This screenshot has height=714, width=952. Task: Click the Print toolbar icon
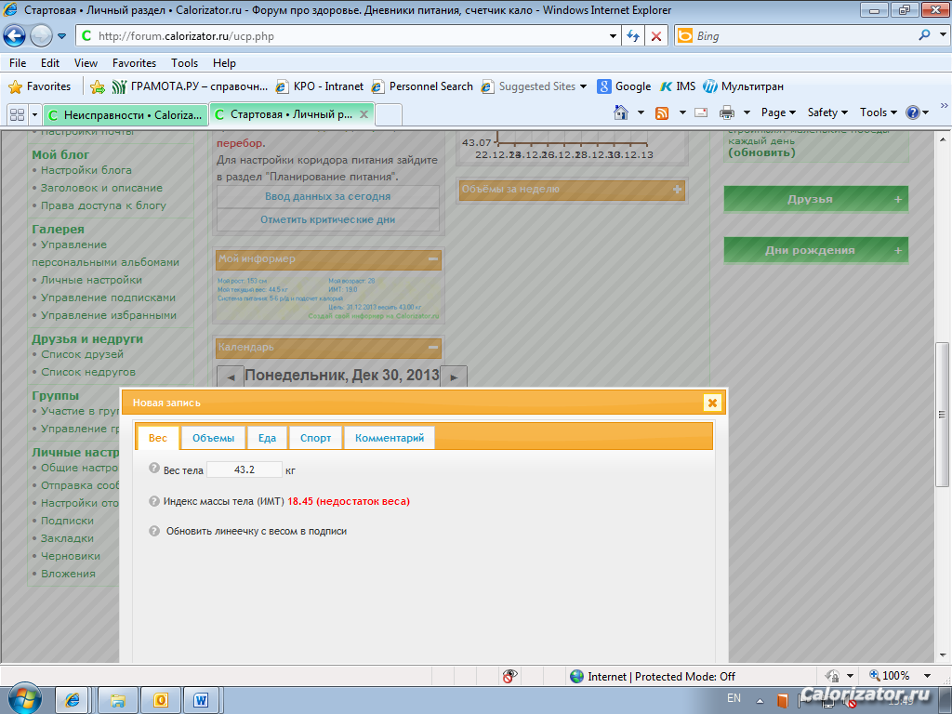(727, 112)
